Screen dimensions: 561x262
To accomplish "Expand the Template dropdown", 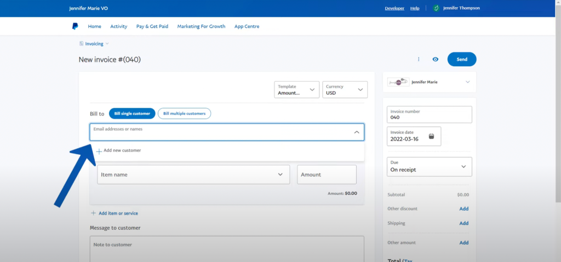I will pos(296,89).
